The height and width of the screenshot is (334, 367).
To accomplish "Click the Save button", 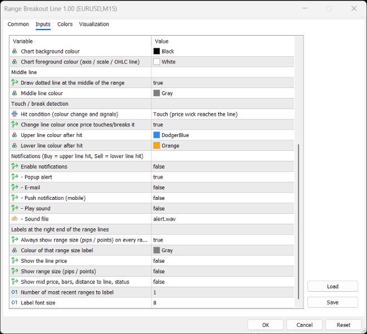I will pyautogui.click(x=332, y=302).
